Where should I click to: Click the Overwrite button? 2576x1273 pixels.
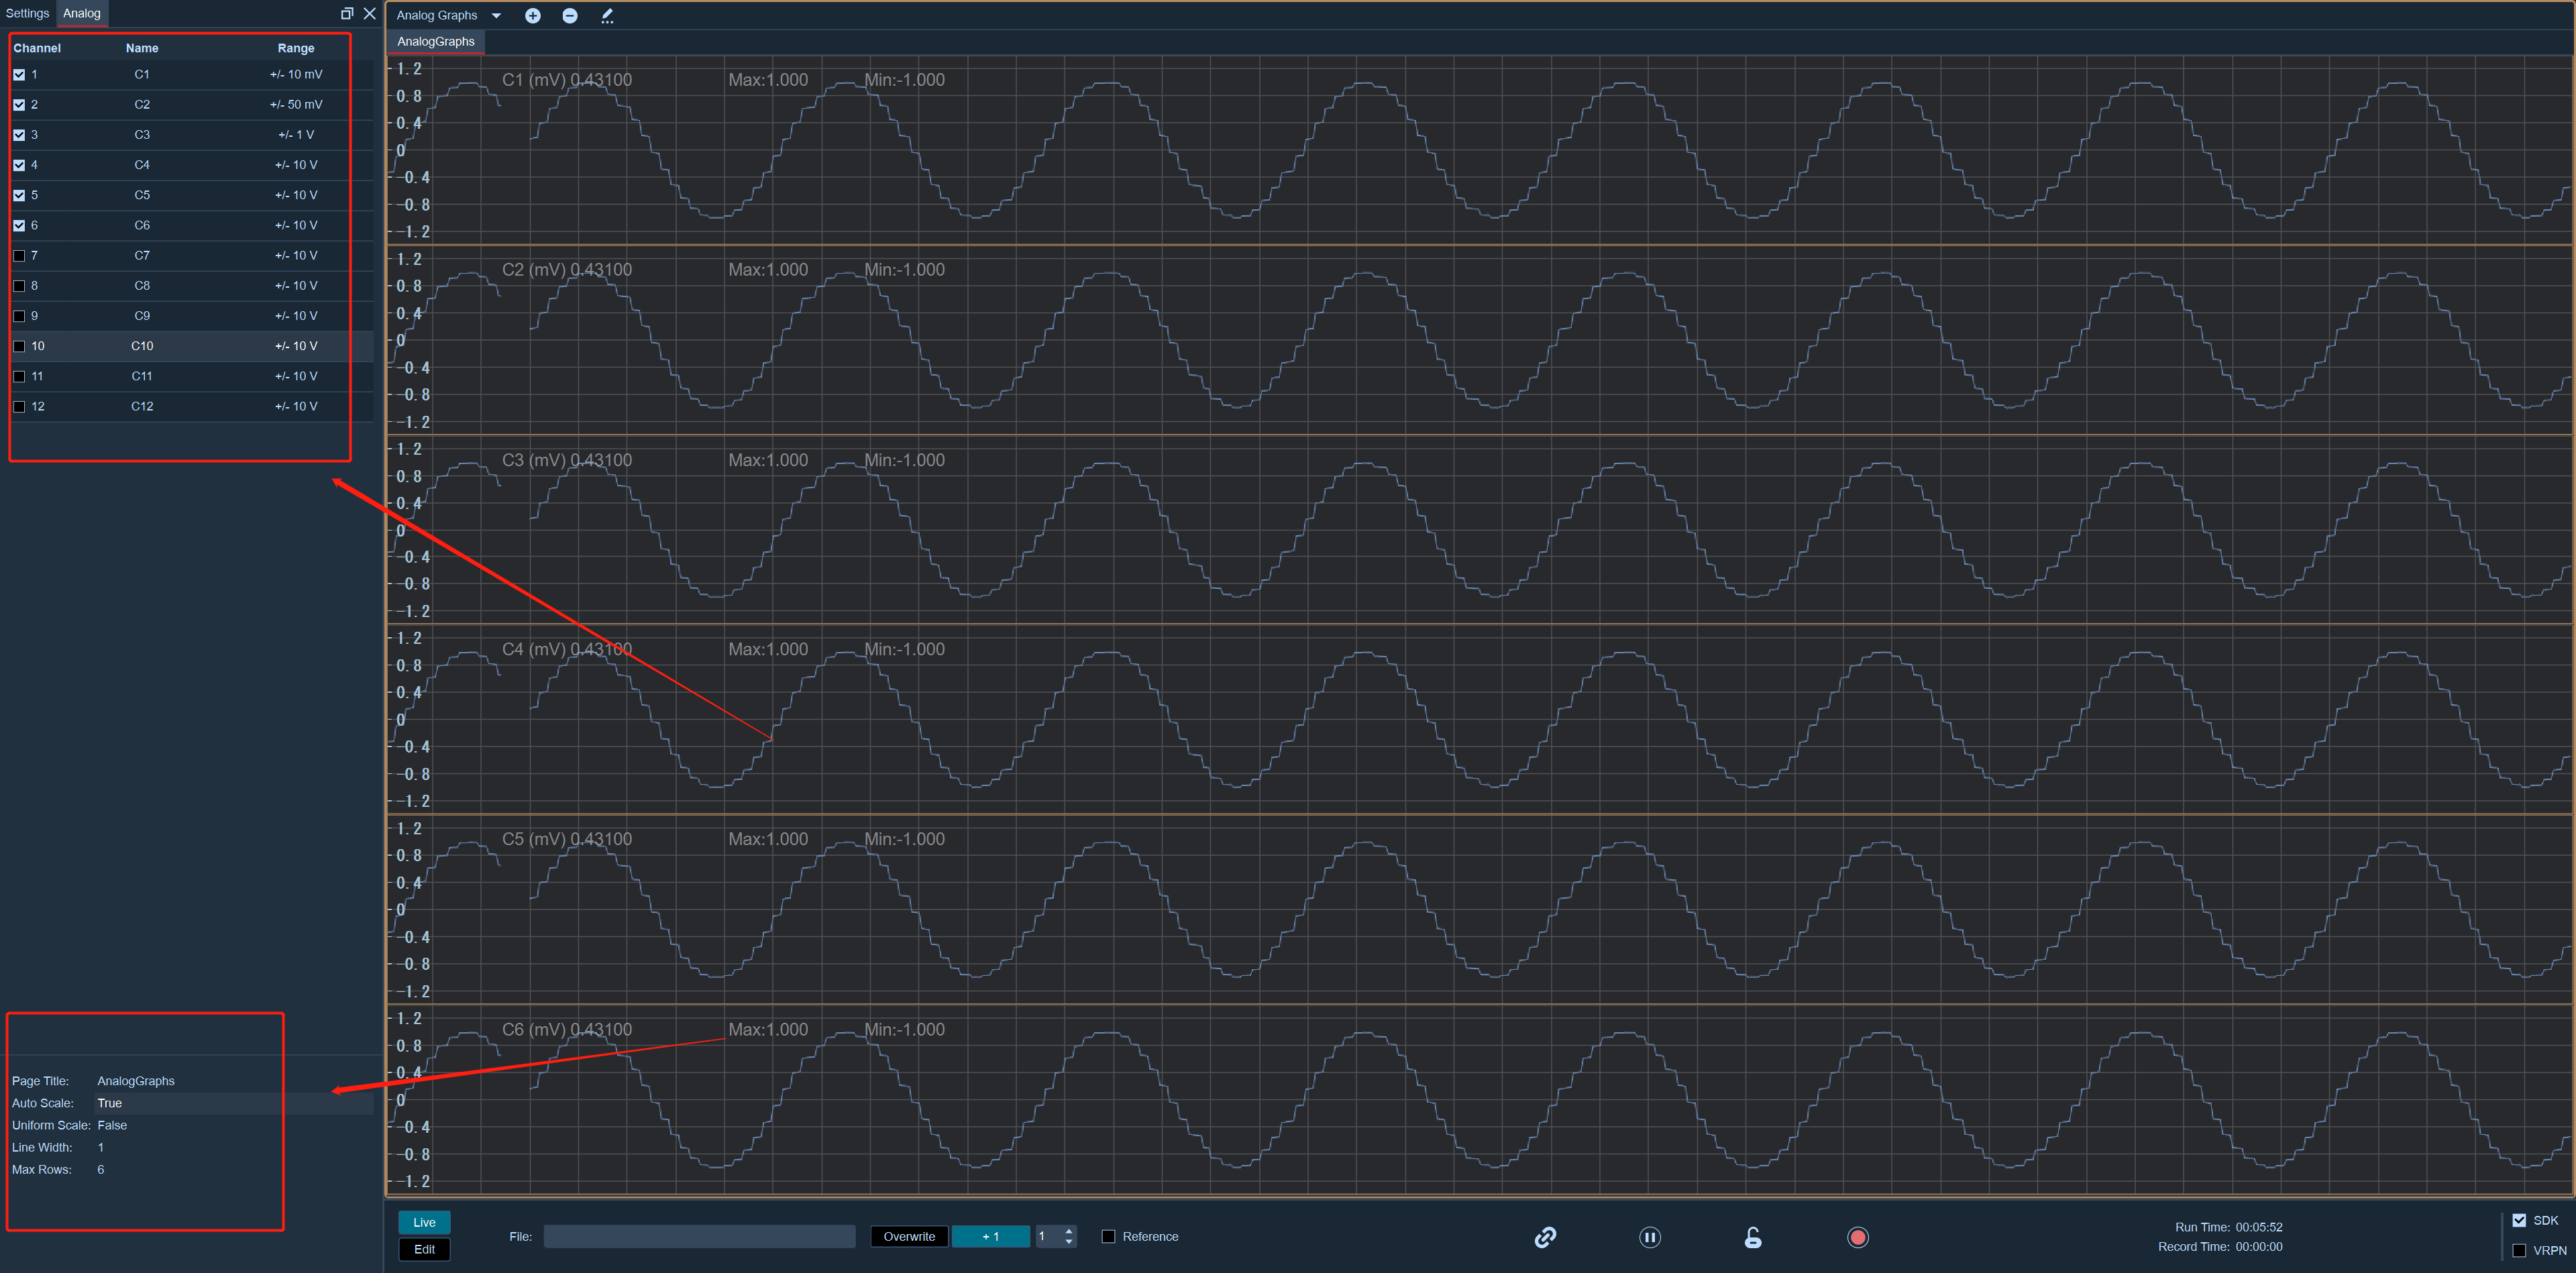(x=909, y=1237)
